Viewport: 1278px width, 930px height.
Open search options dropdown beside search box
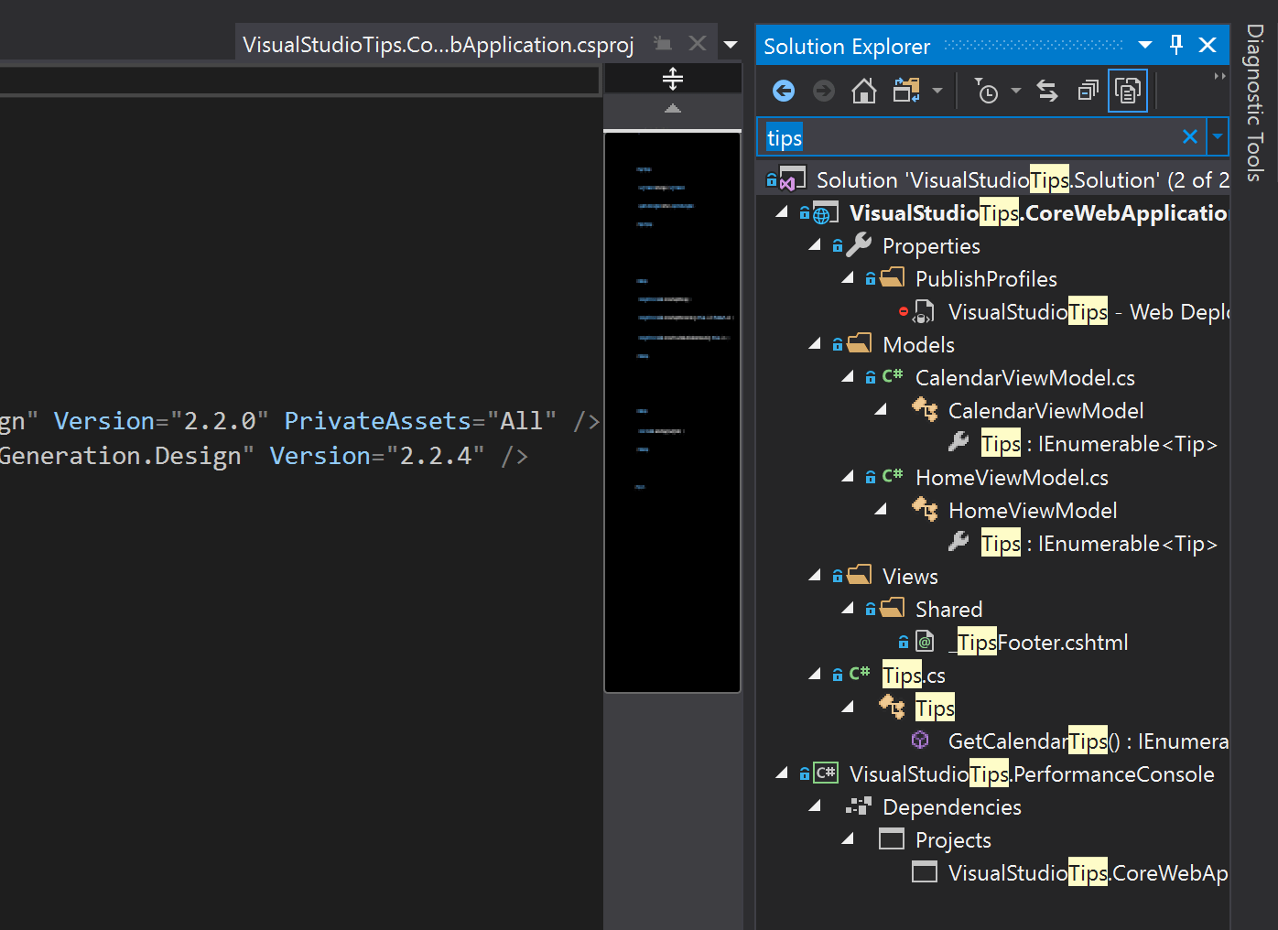pyautogui.click(x=1218, y=137)
